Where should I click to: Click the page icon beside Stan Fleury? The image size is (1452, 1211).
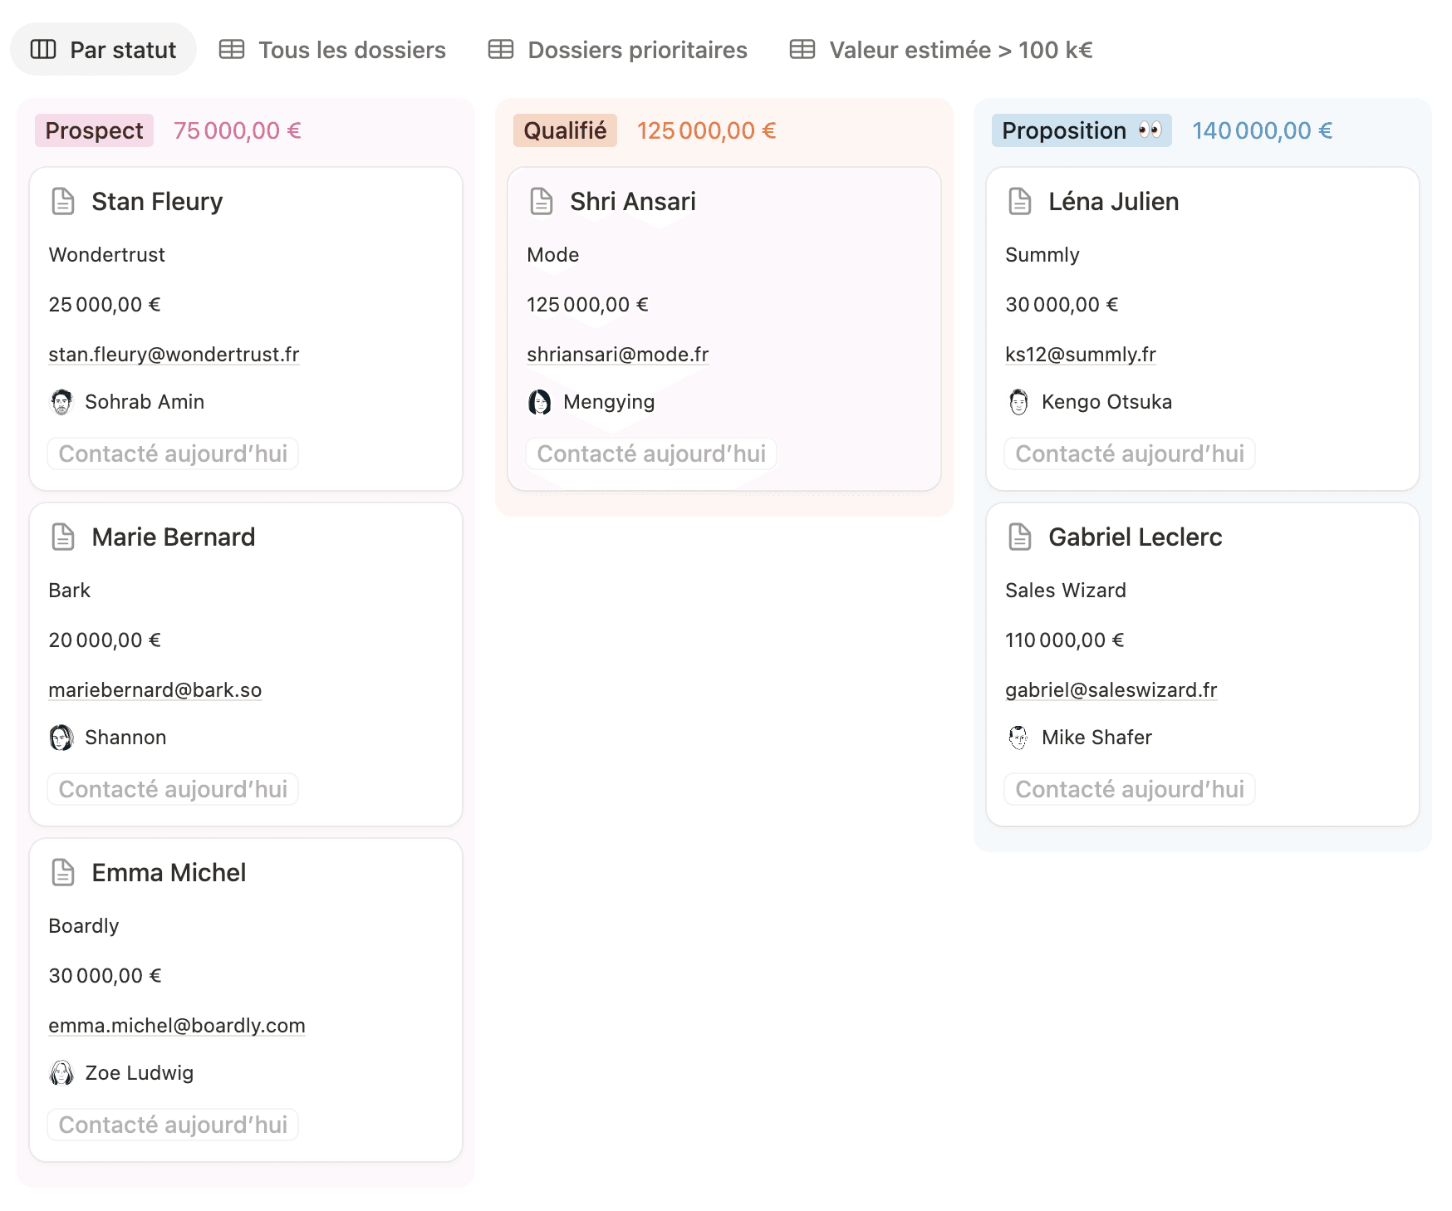point(63,202)
